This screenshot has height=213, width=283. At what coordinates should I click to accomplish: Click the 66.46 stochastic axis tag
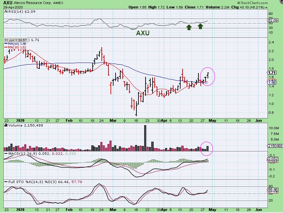(x=273, y=189)
